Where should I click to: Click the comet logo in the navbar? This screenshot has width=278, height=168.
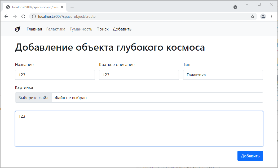pos(17,29)
